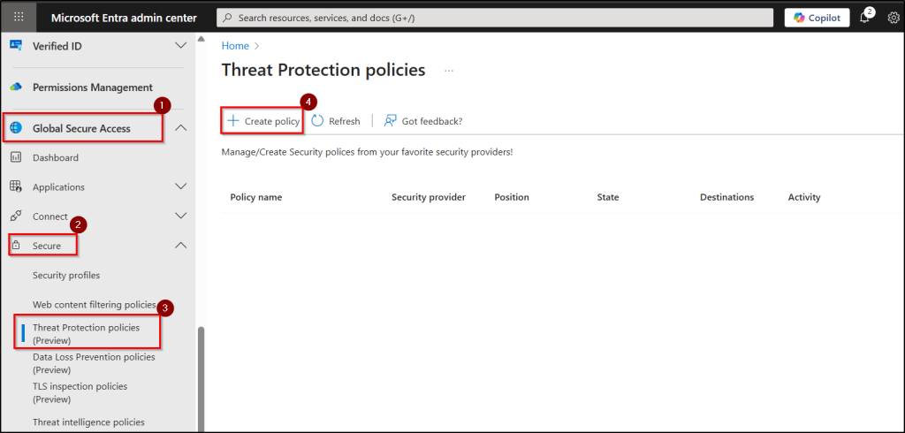Click the Create policy button
Image resolution: width=905 pixels, height=433 pixels.
[x=262, y=121]
